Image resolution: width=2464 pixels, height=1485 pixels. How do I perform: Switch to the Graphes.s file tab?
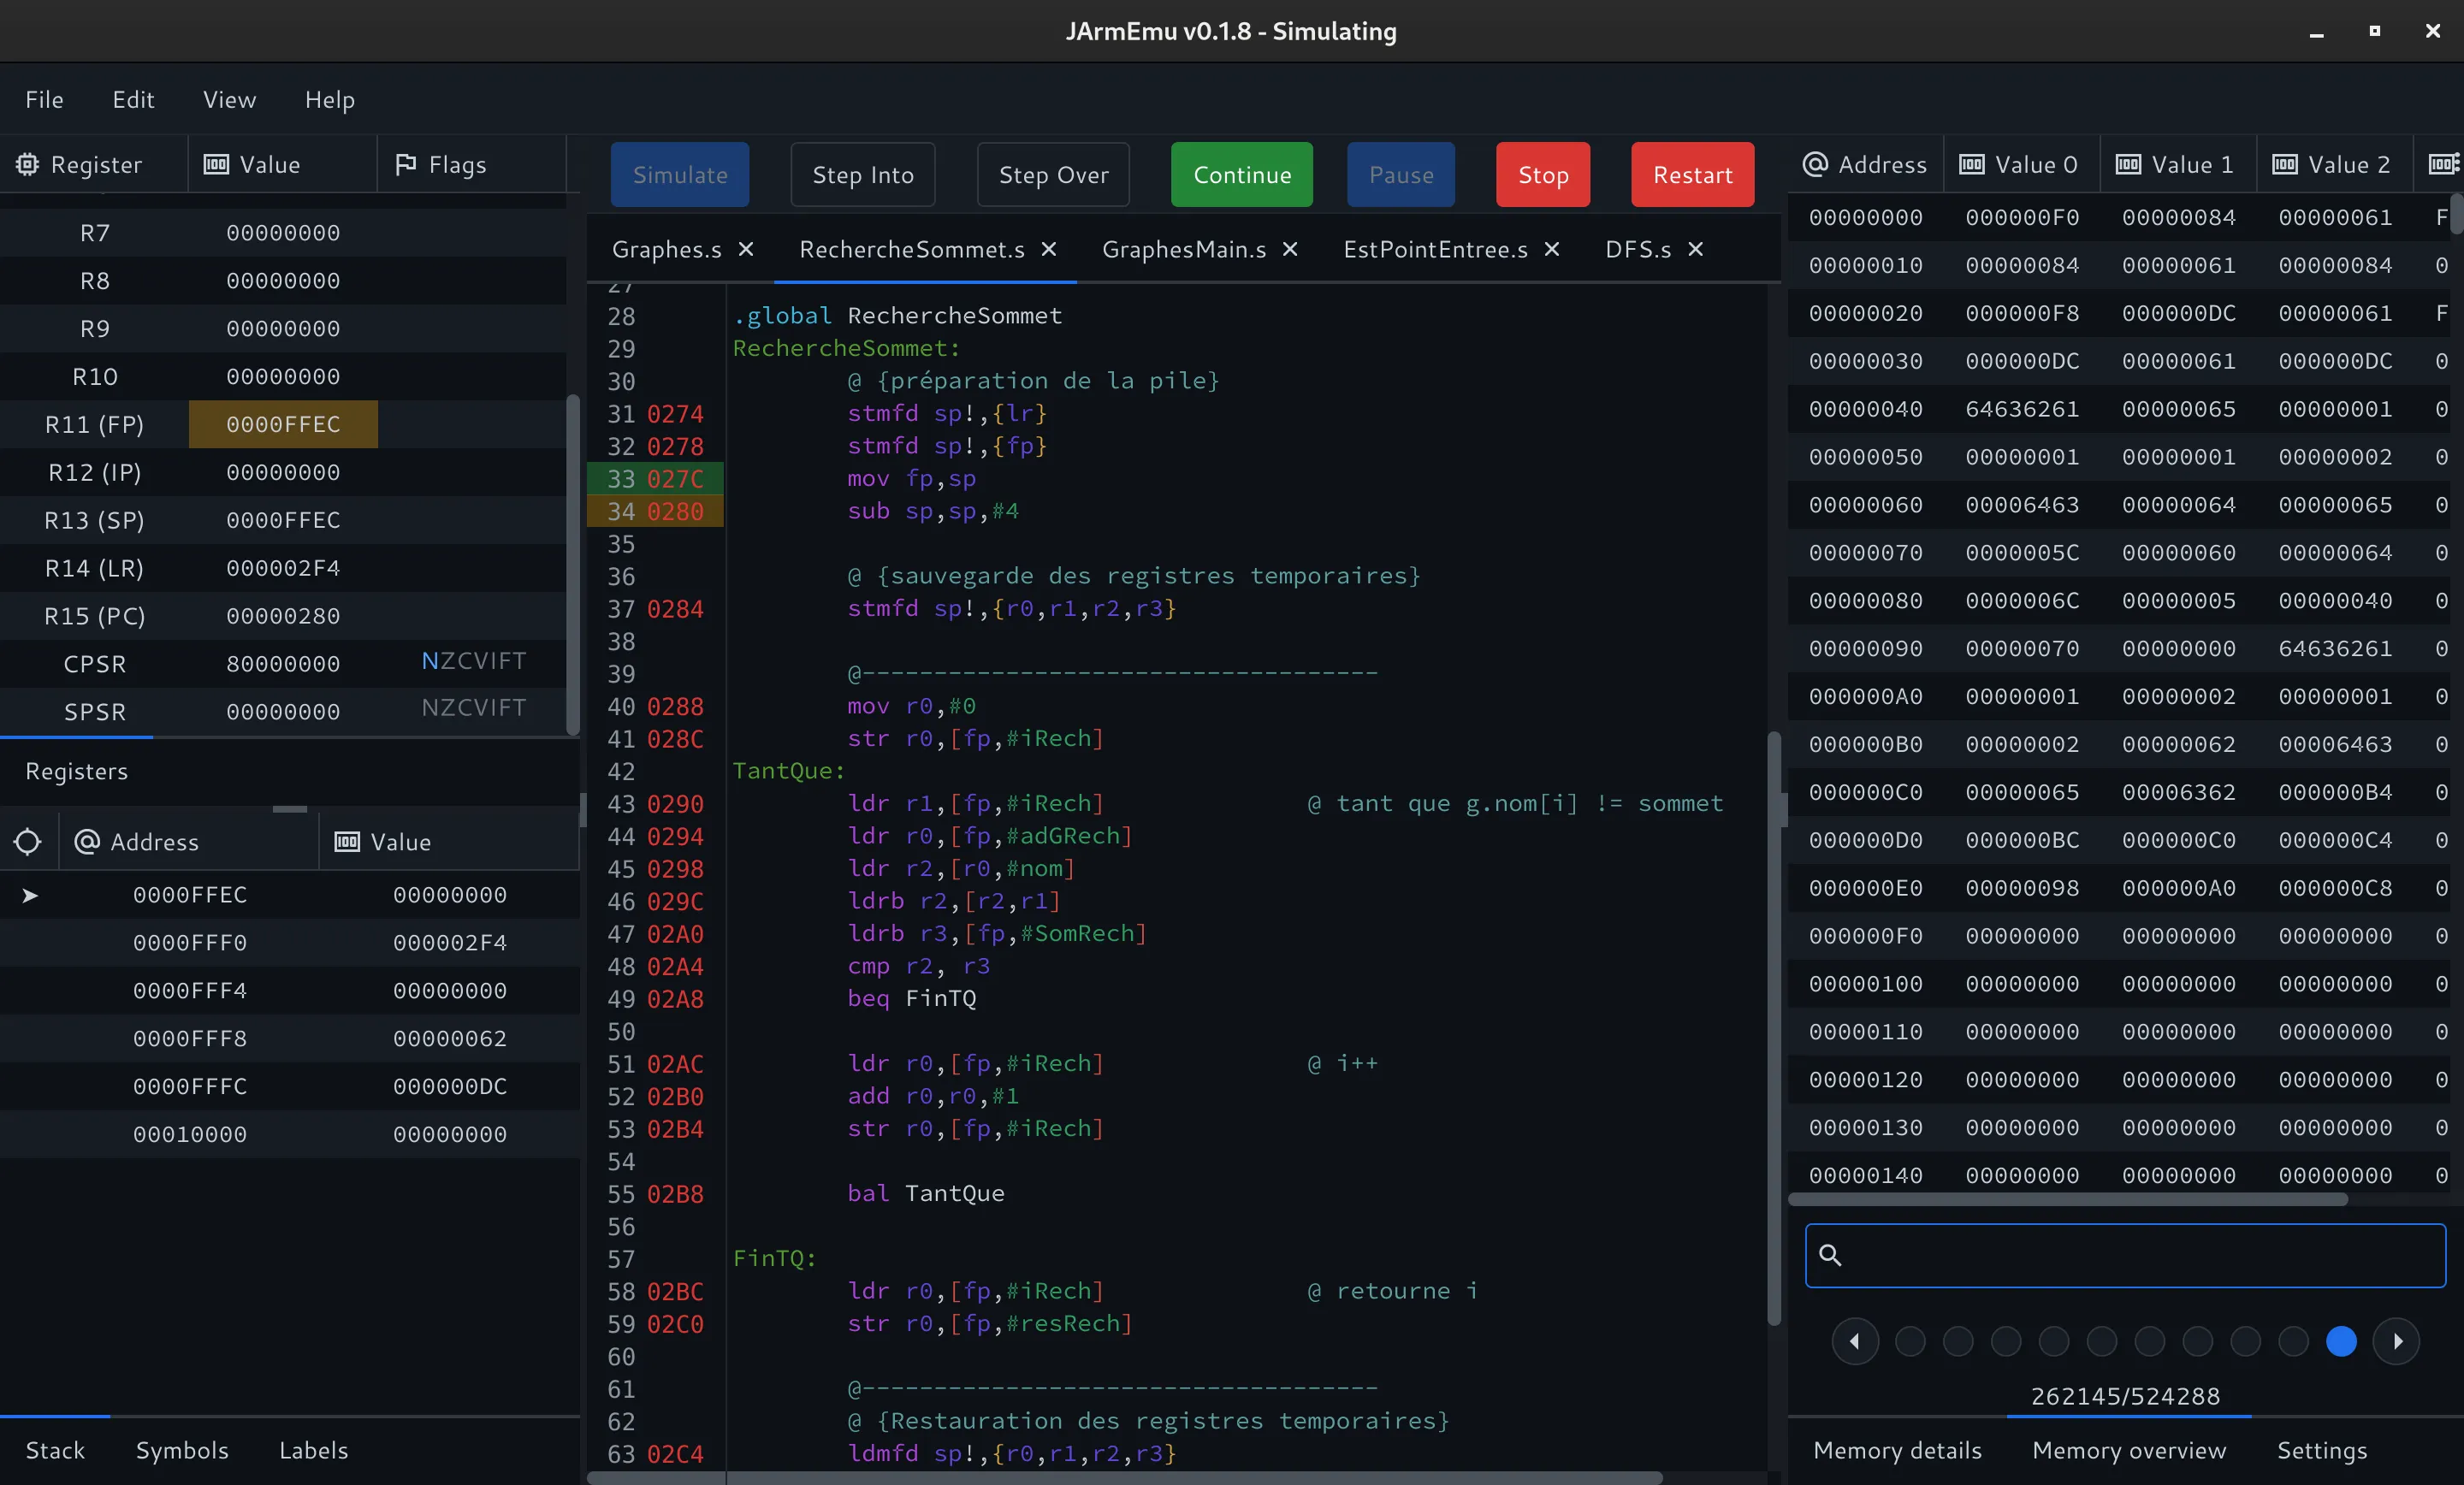[667, 249]
